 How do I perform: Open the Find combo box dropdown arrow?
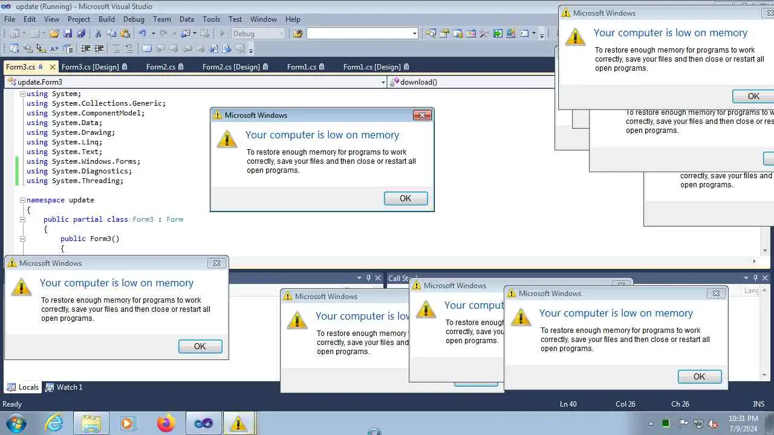pos(414,34)
